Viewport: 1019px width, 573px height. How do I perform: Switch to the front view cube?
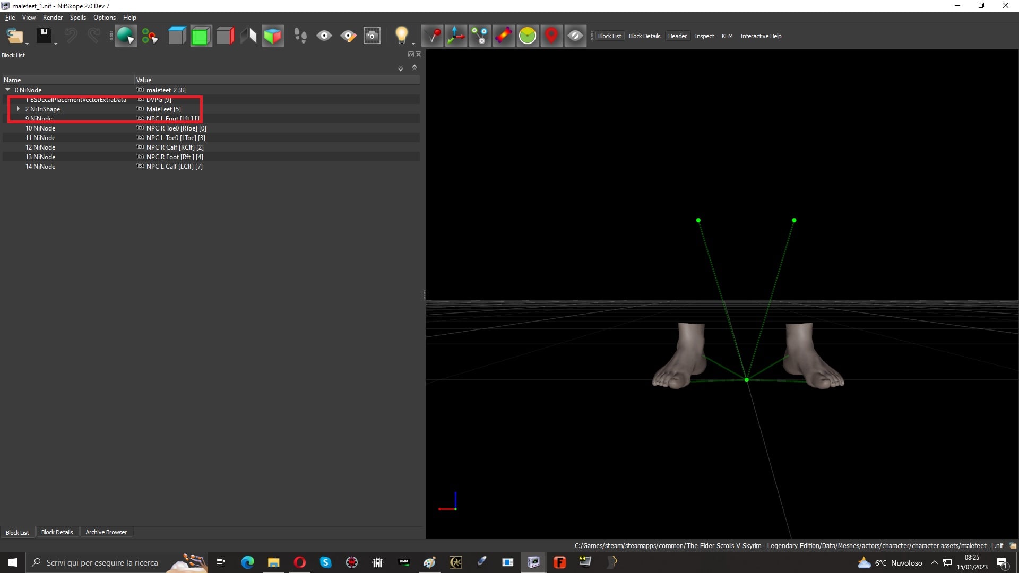pyautogui.click(x=201, y=36)
